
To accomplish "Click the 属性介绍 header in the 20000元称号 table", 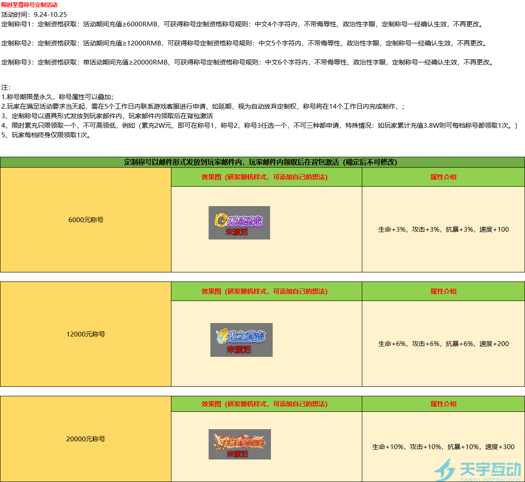I will click(443, 404).
